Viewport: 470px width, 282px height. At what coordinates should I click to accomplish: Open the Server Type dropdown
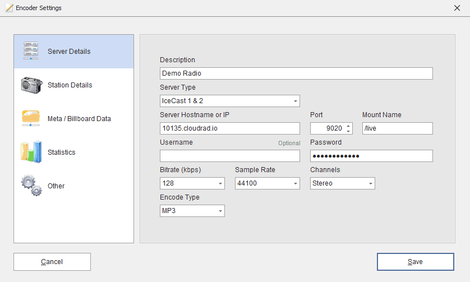[295, 101]
